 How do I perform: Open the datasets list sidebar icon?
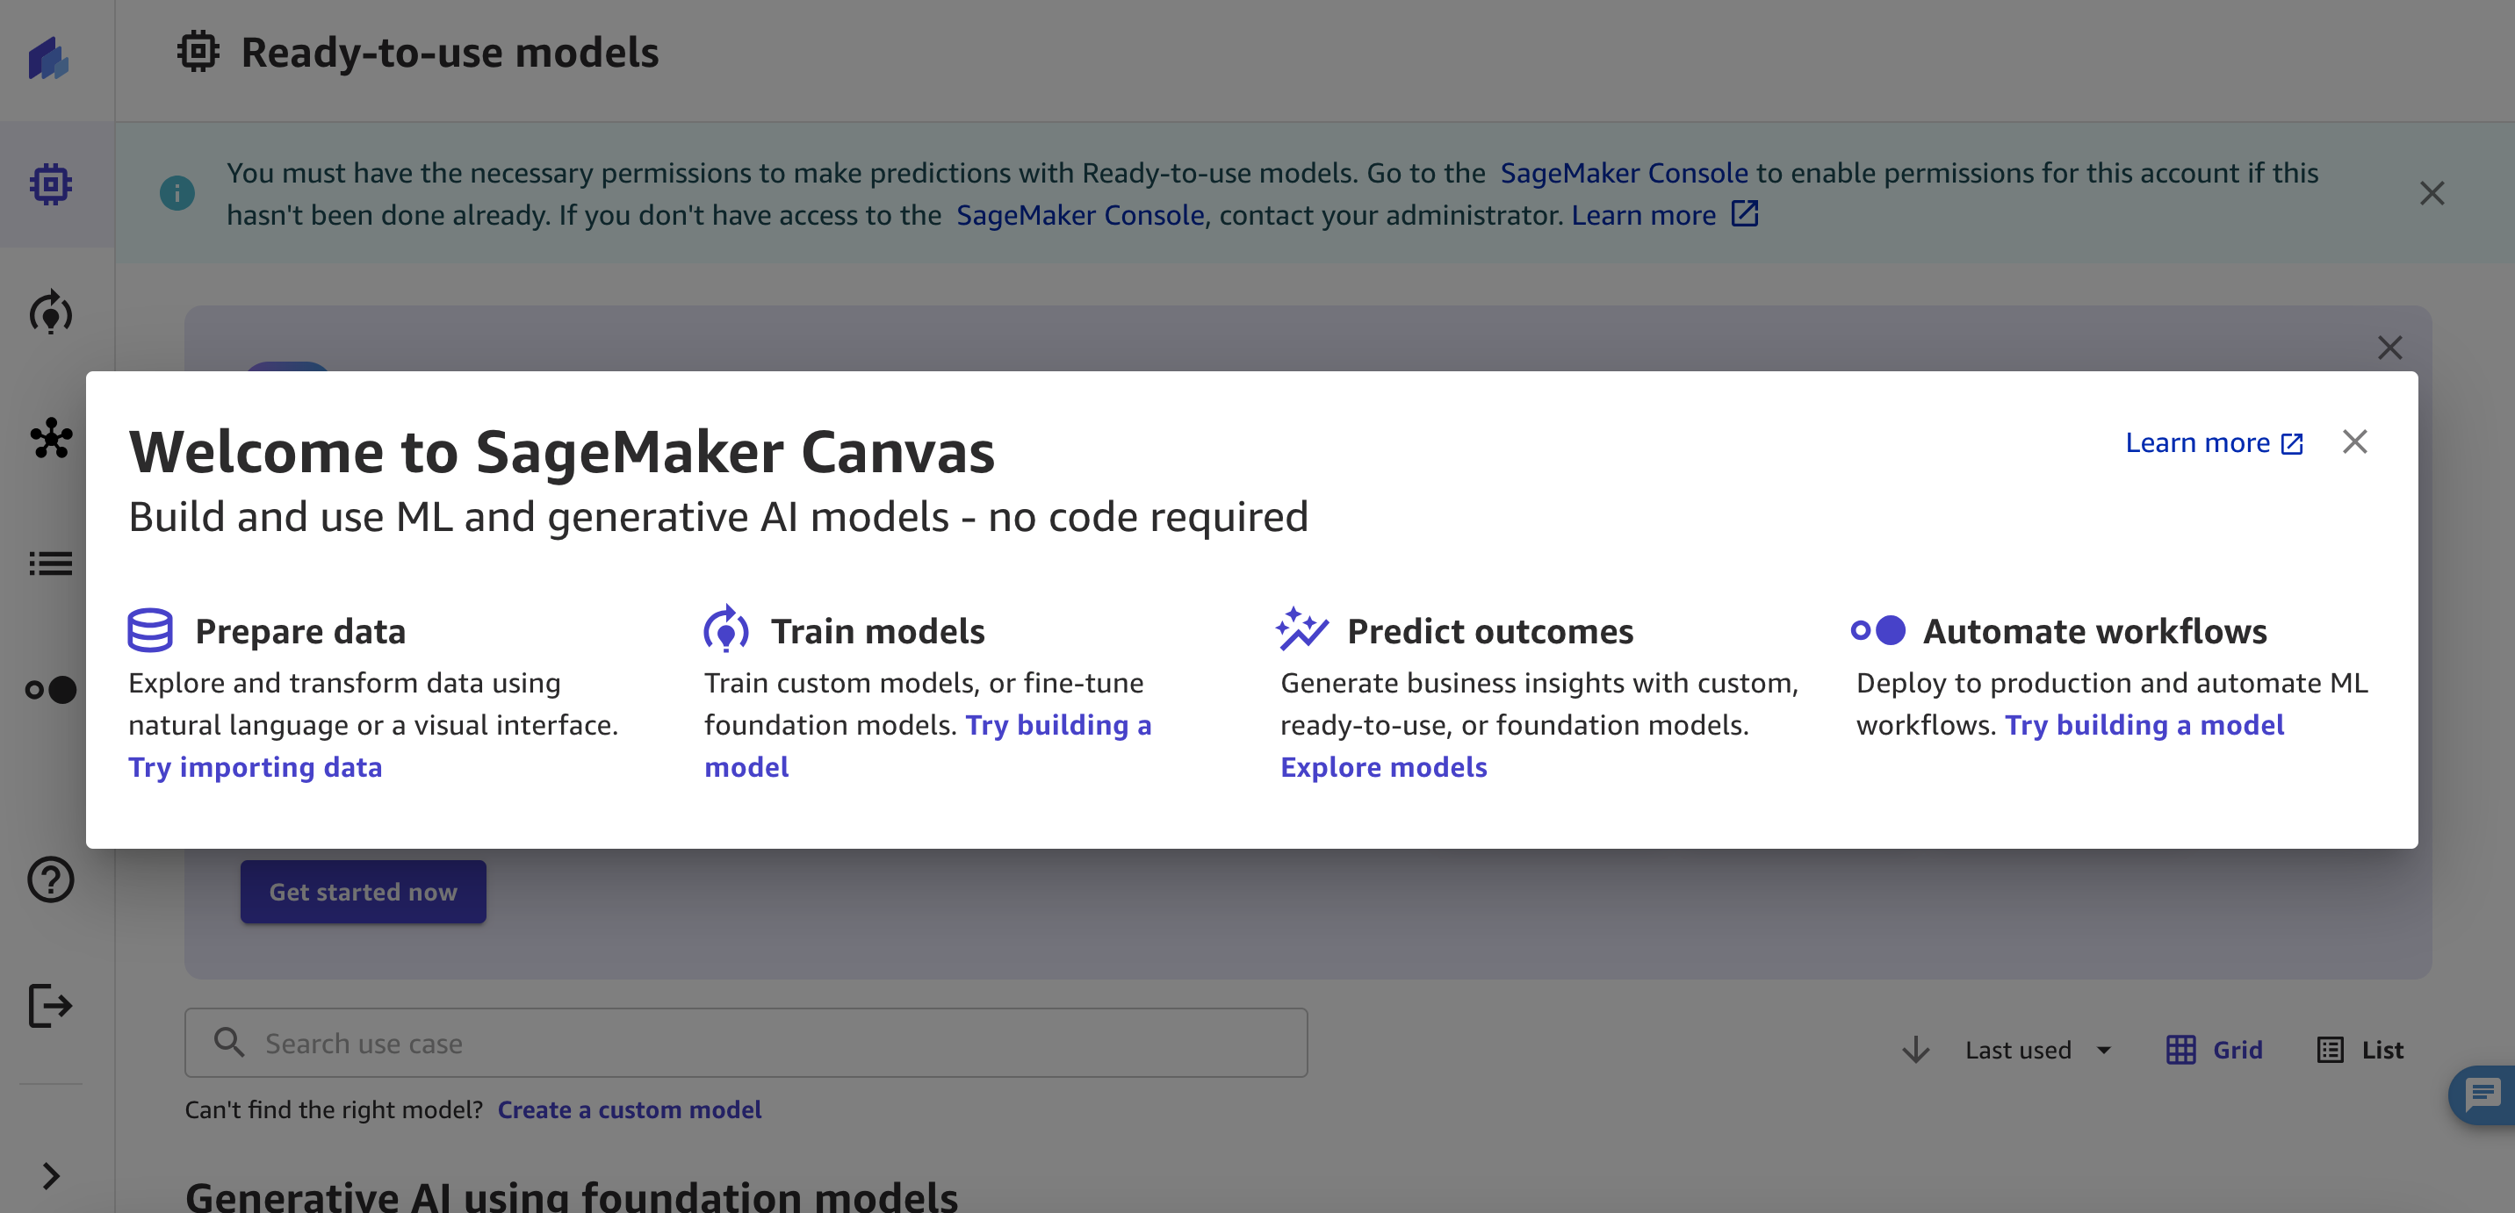(51, 563)
